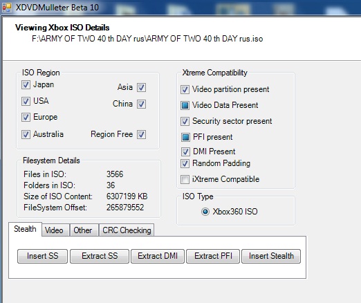This screenshot has height=303, width=361.
Task: Click the XDVDMulleter app icon in title bar
Action: (x=7, y=8)
